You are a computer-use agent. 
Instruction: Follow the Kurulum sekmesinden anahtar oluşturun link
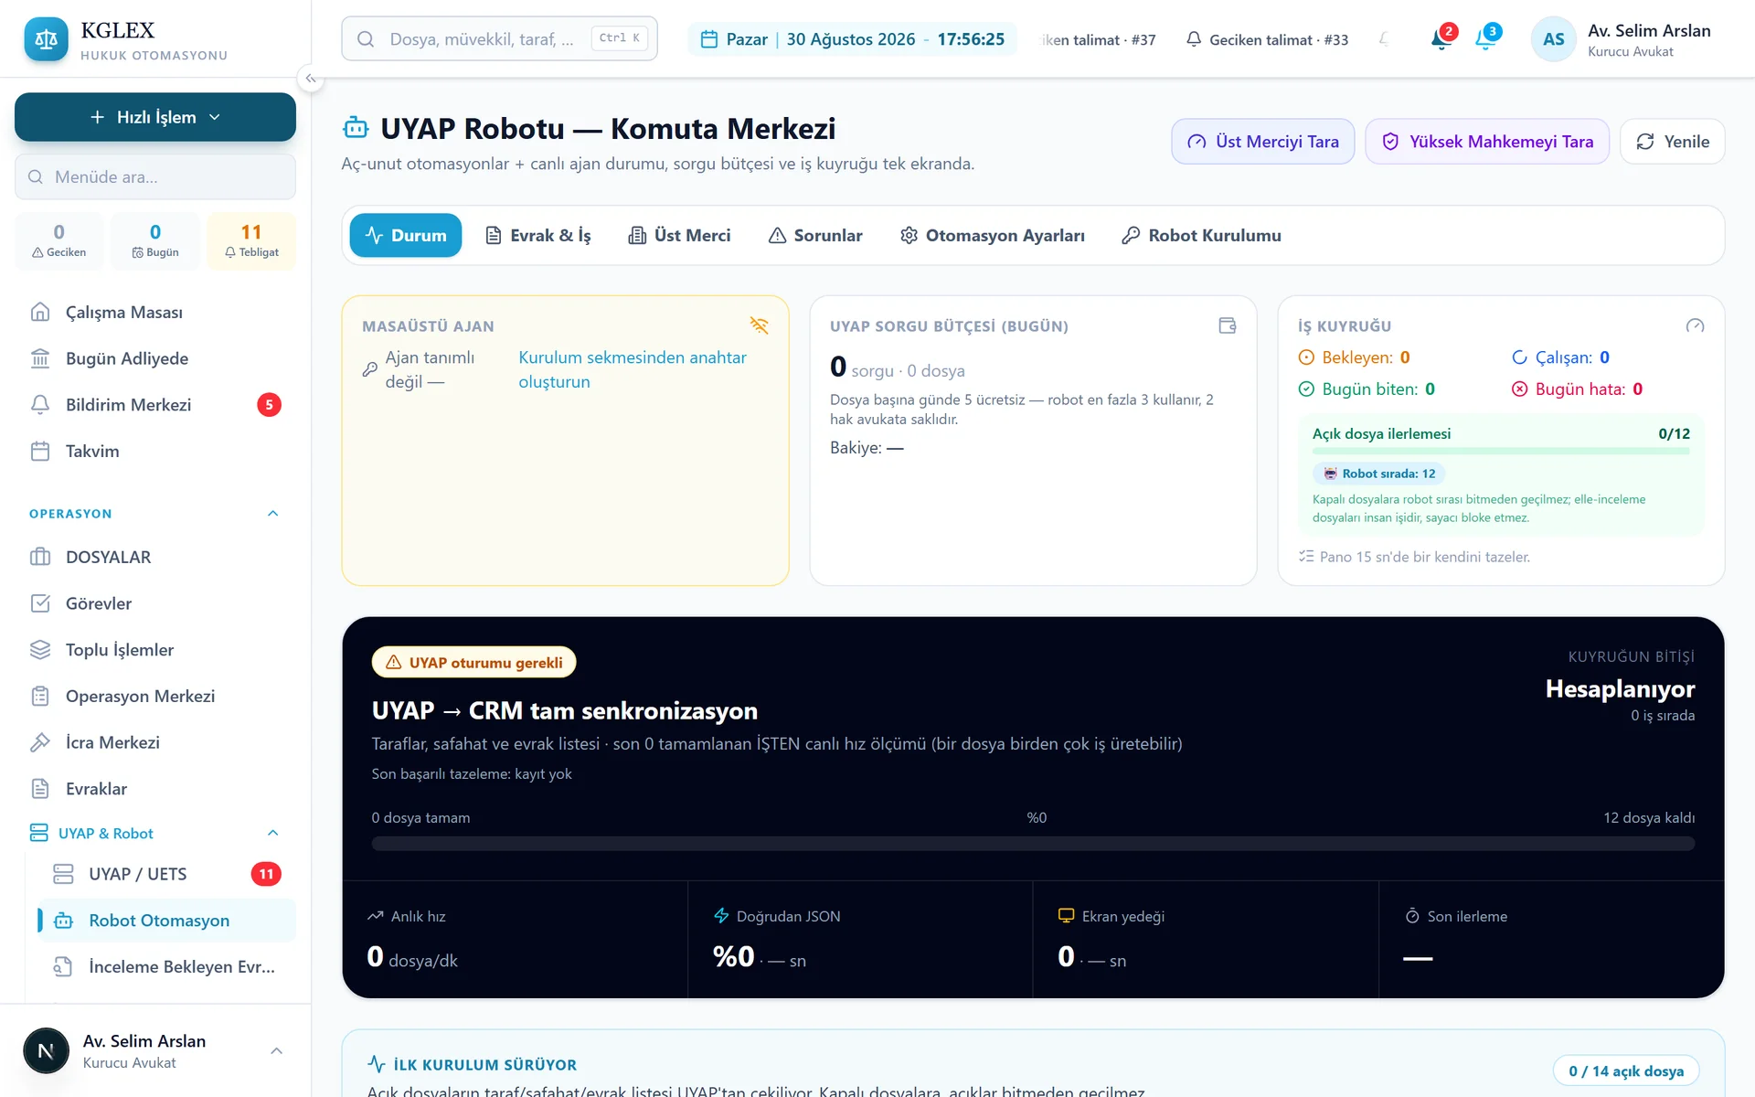pos(633,369)
